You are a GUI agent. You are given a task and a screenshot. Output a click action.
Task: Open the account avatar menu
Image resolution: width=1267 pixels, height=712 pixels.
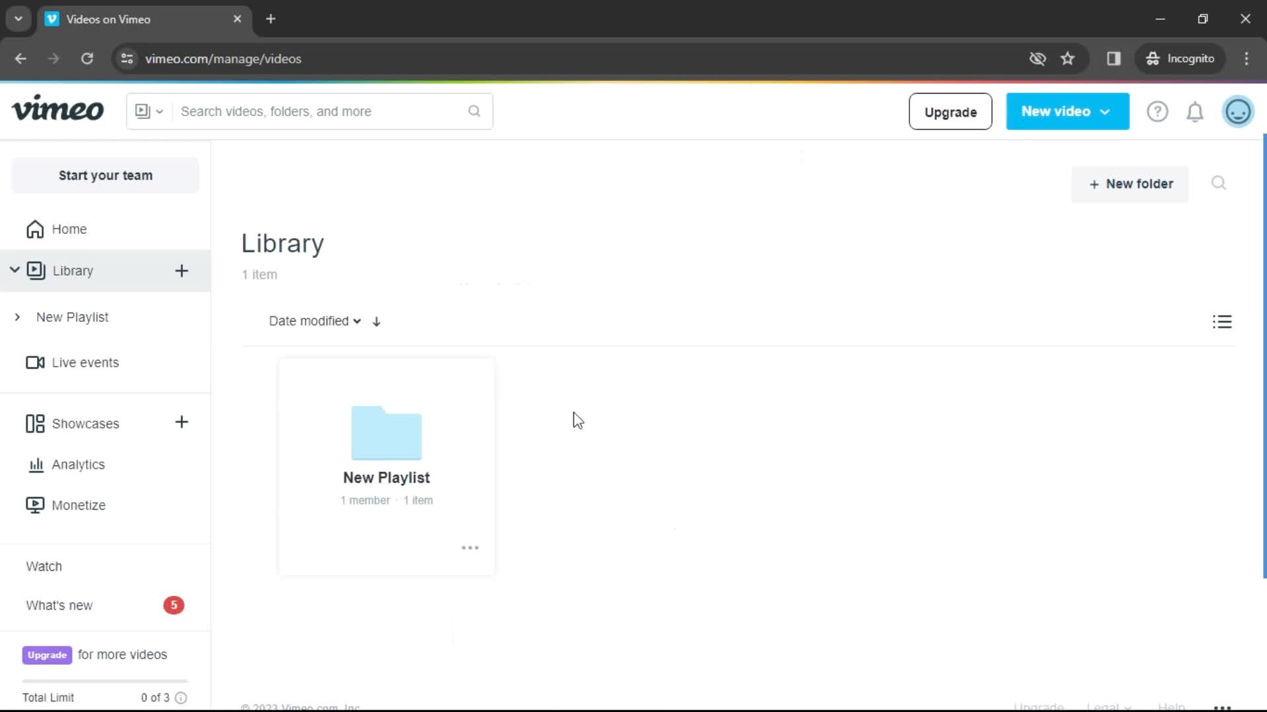1238,111
